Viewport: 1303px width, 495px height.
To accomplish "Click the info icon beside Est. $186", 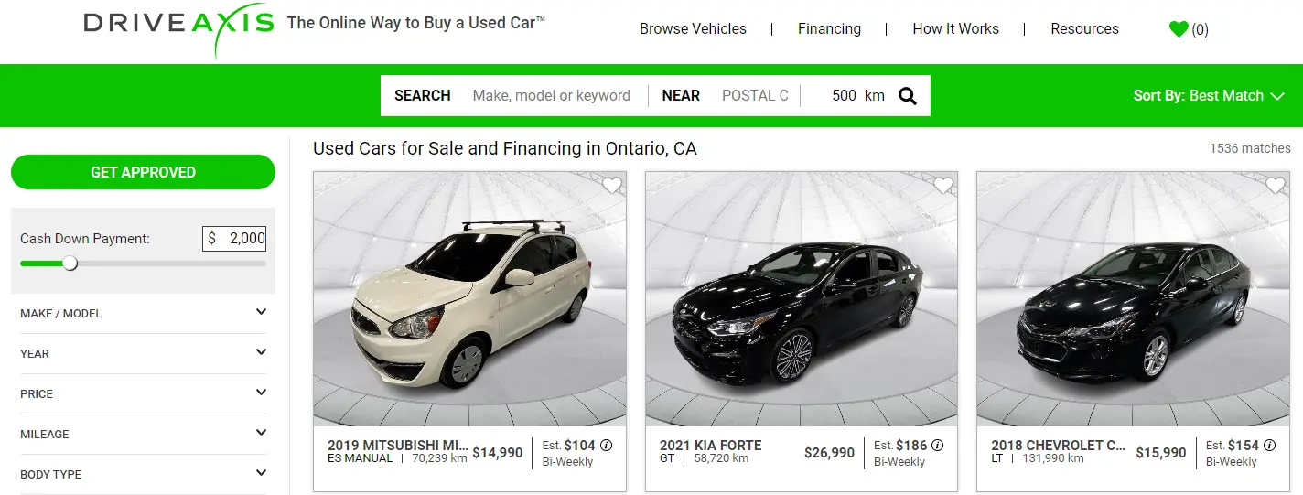I will pyautogui.click(x=938, y=446).
